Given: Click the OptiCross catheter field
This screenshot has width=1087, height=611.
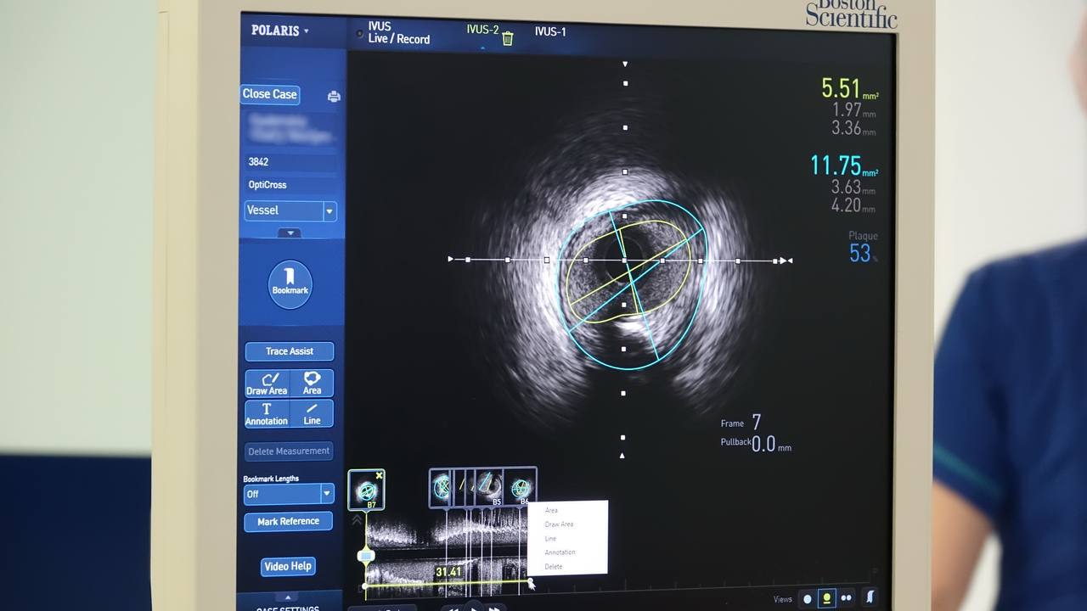Looking at the screenshot, I should (290, 184).
